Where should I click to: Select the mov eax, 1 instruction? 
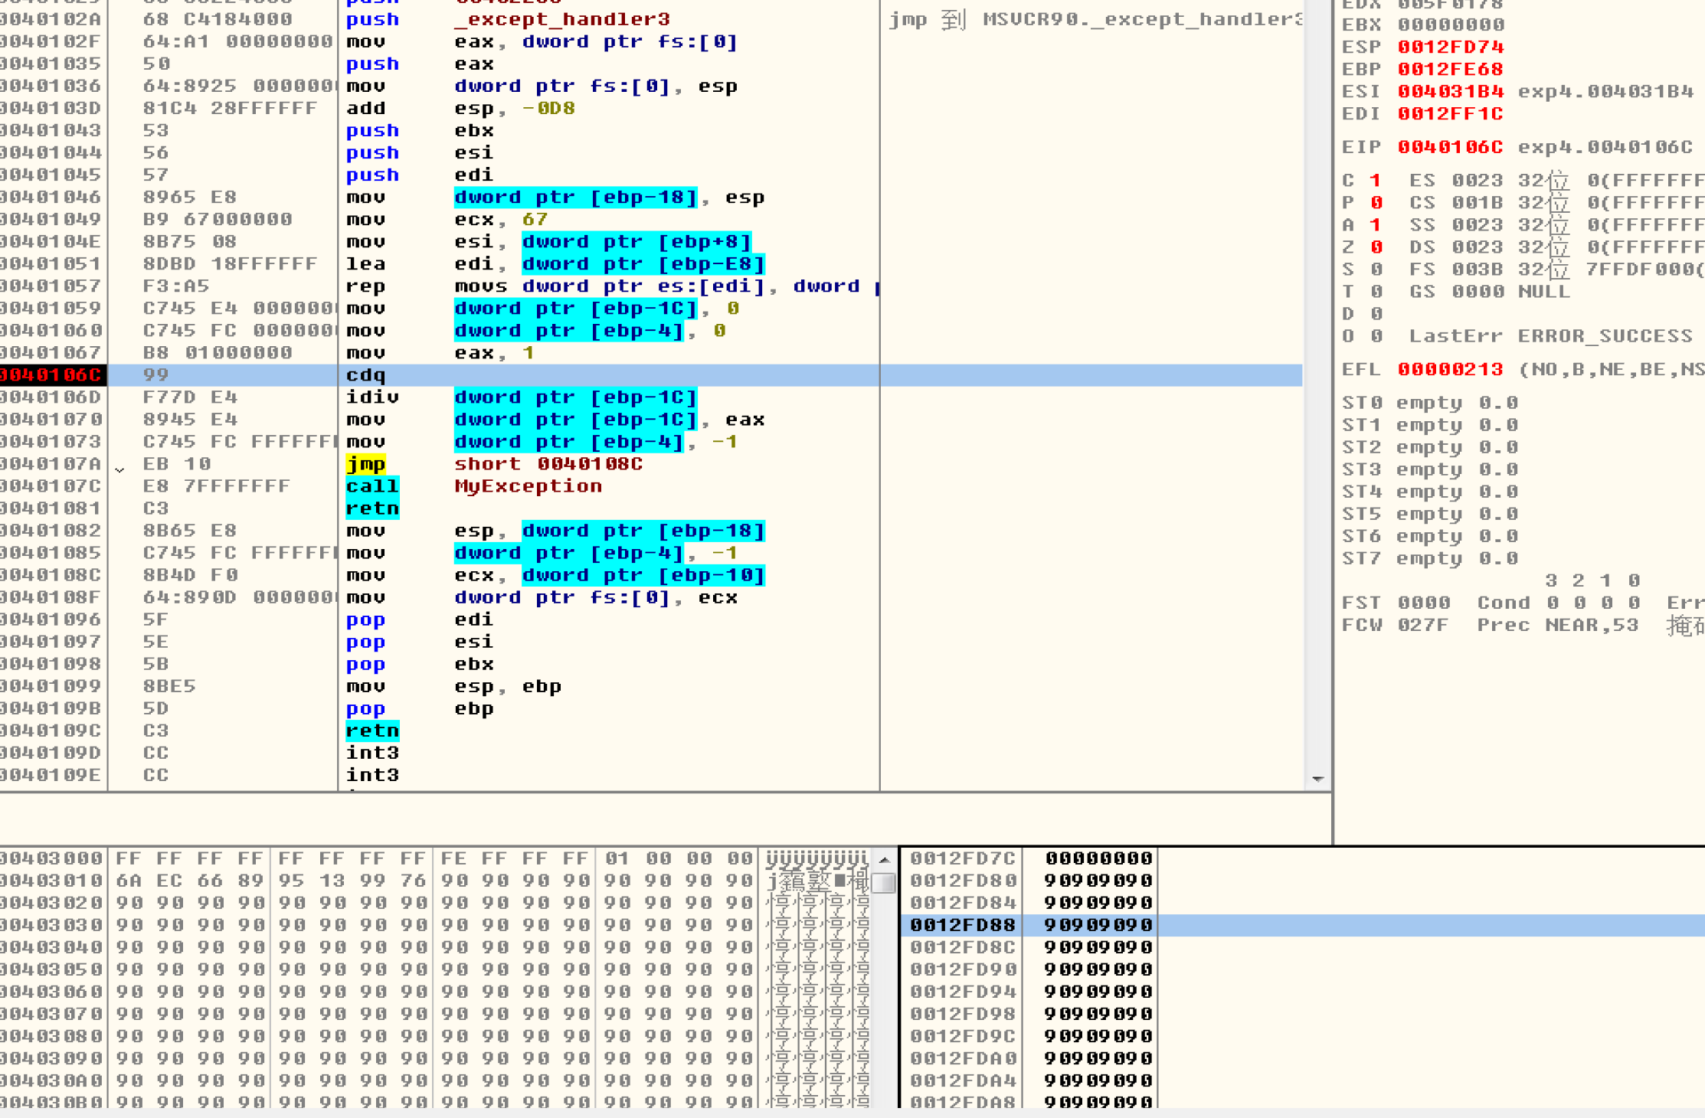tap(440, 352)
